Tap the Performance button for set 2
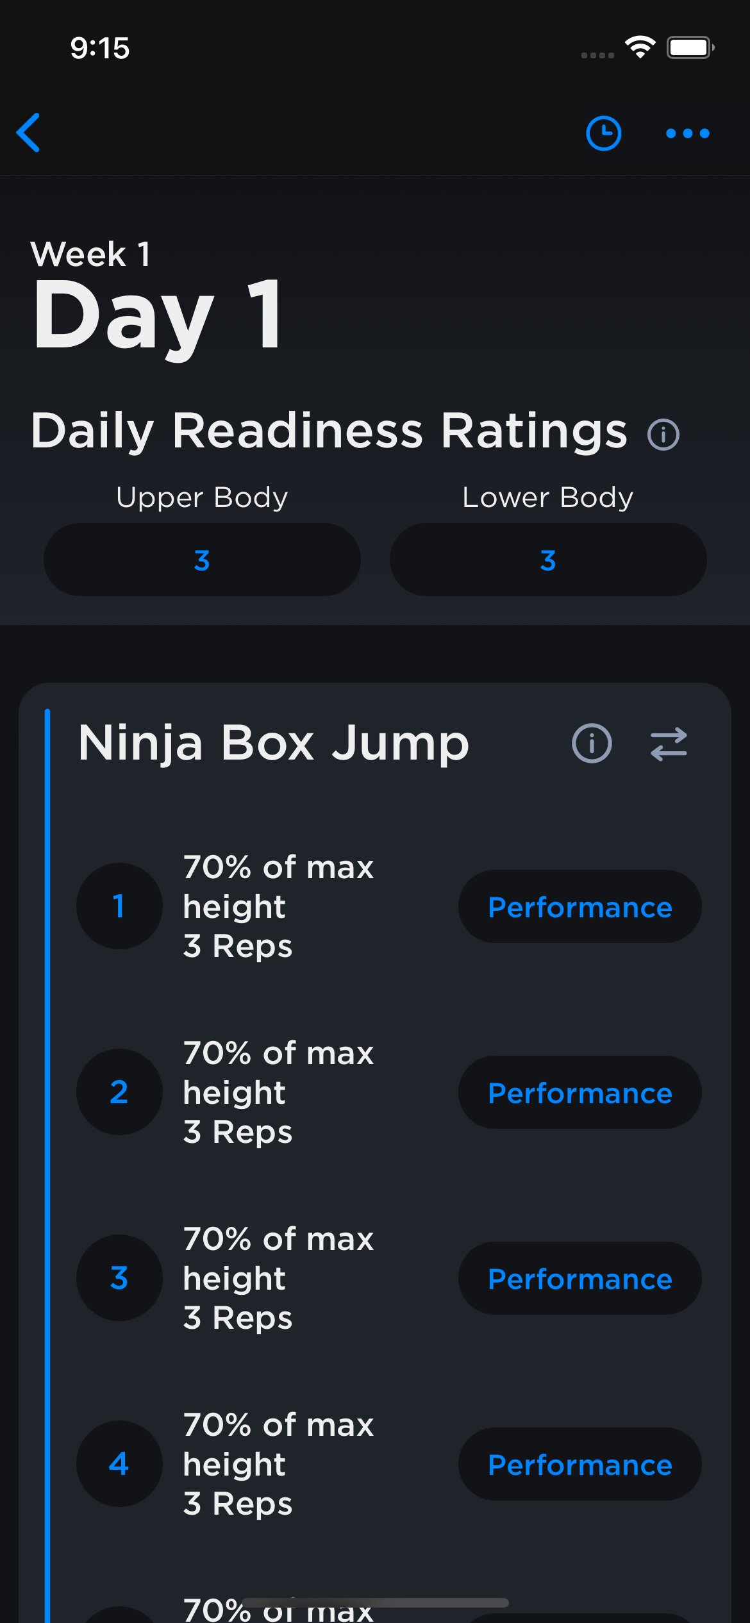This screenshot has height=1623, width=750. point(579,1092)
